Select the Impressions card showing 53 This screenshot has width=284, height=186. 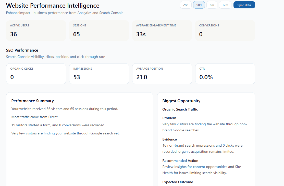click(99, 74)
